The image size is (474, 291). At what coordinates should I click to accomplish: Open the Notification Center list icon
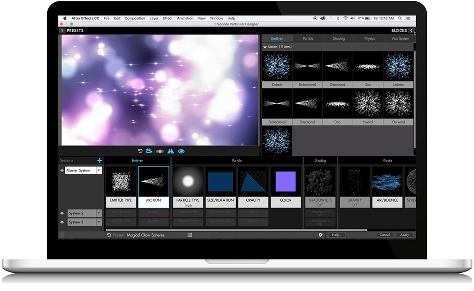coord(408,18)
